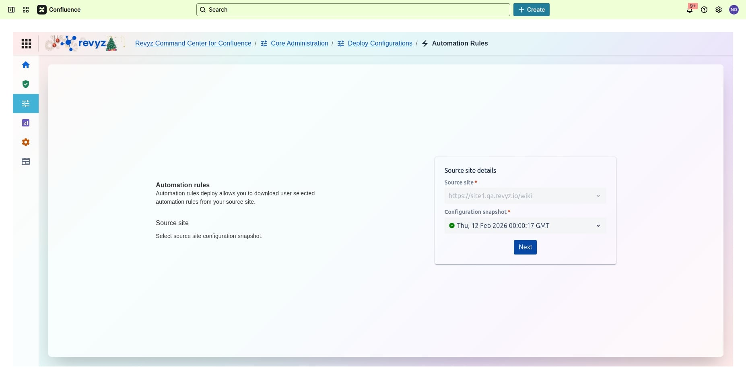Screen dimensions: 746x387
Task: Open the table layout sidebar icon
Action: click(x=26, y=161)
